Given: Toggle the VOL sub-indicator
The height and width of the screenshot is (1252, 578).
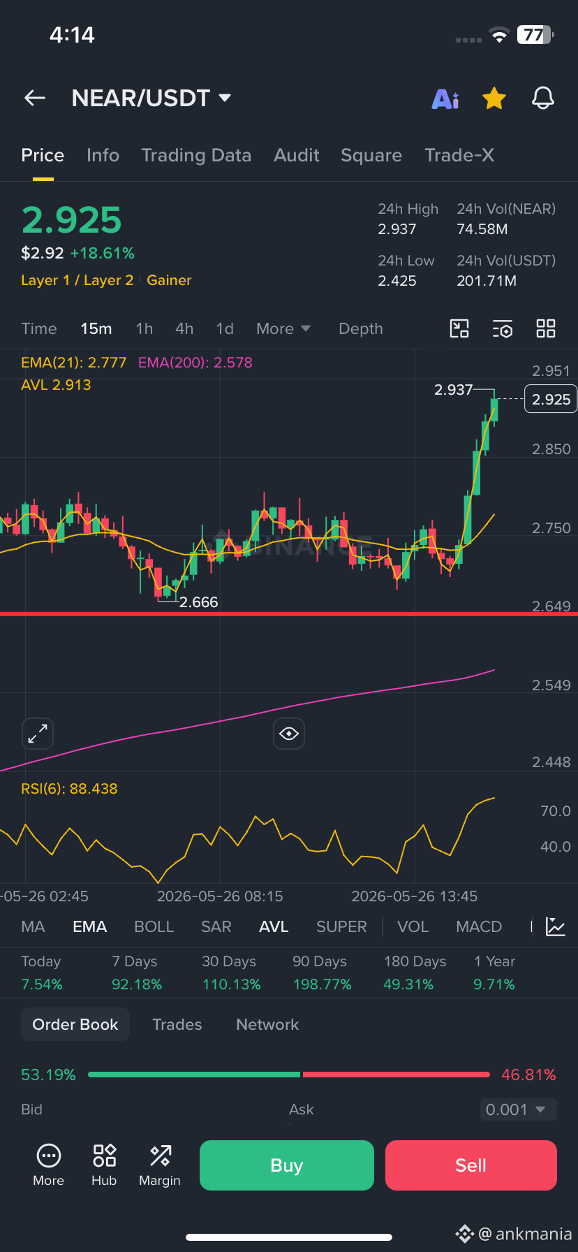Looking at the screenshot, I should [x=413, y=926].
